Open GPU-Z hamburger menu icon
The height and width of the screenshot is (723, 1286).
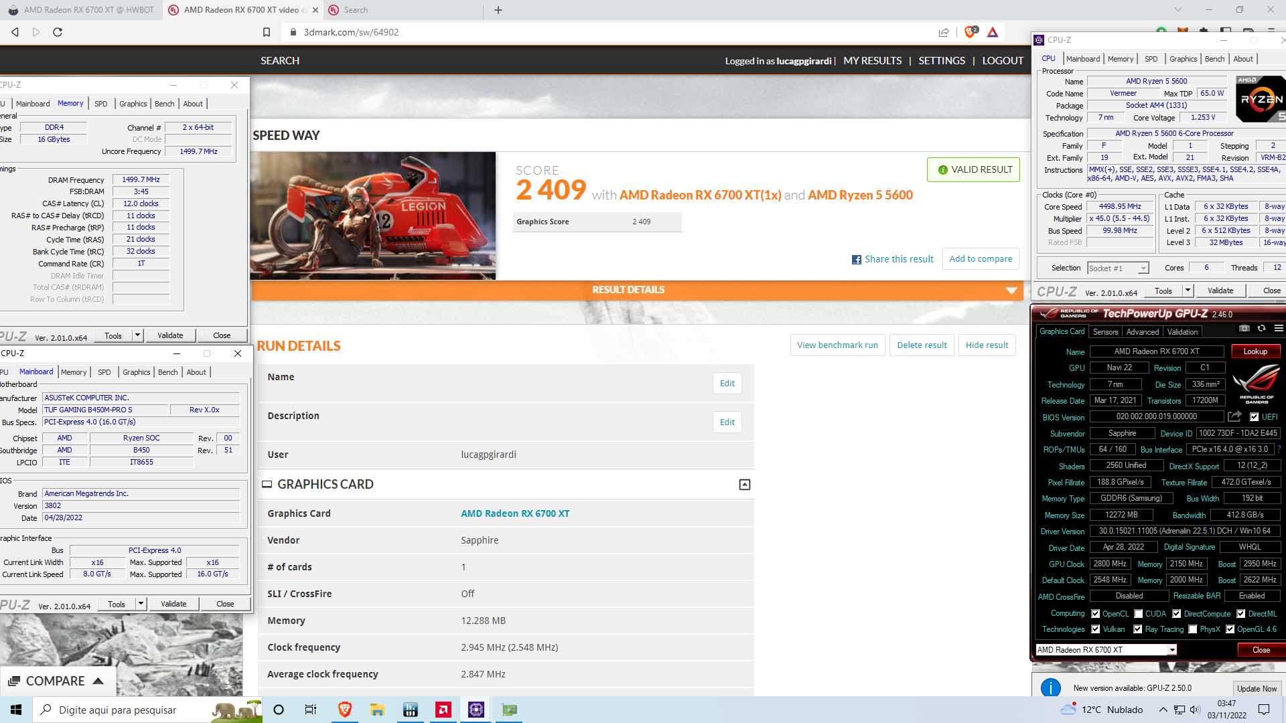coord(1279,329)
